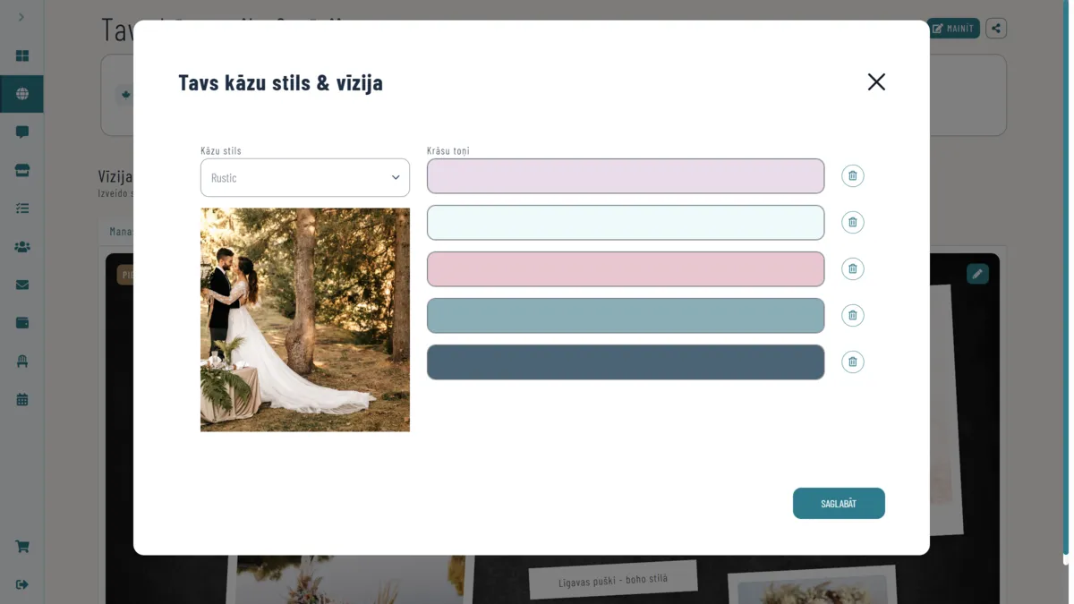
Task: Open the Kāzu stils dropdown
Action: (304, 178)
